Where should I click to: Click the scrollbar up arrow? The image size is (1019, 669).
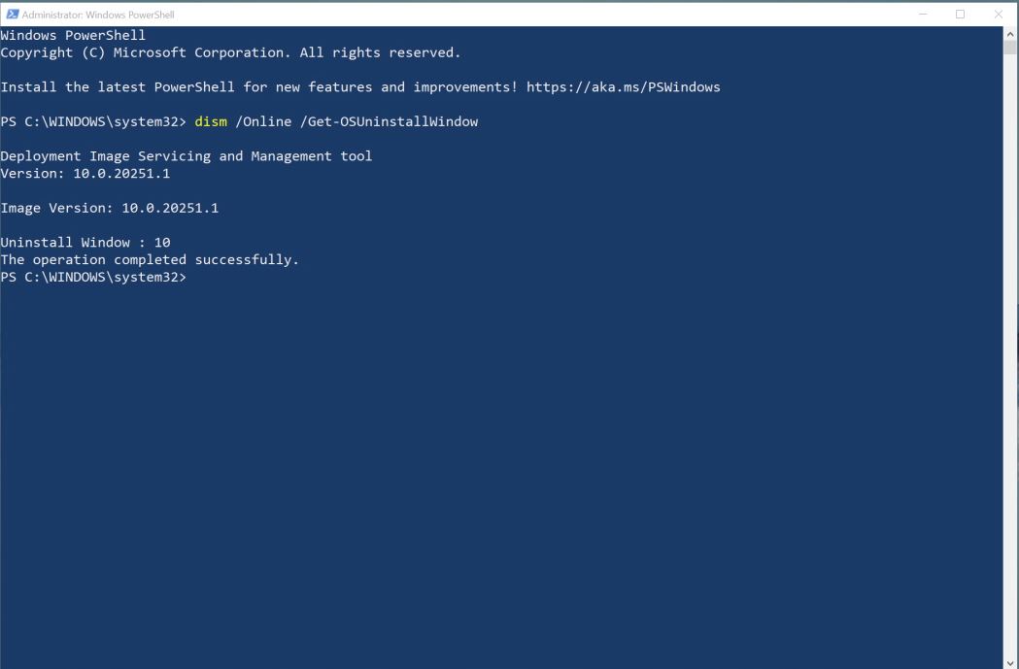point(1010,34)
